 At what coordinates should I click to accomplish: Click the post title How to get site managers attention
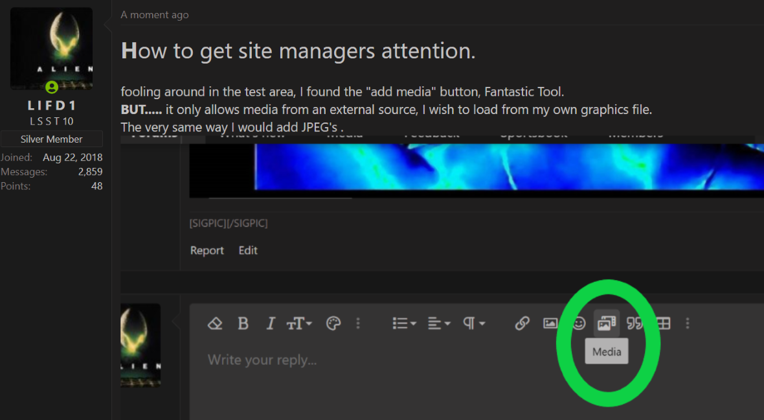298,51
